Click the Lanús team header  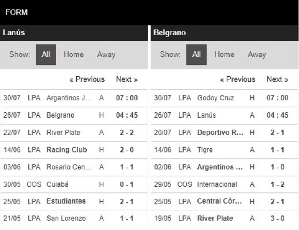click(14, 32)
